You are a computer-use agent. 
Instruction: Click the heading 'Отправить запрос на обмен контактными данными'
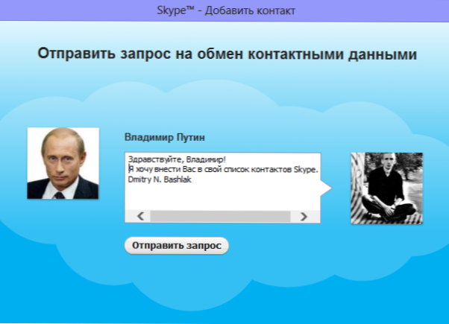pos(227,54)
